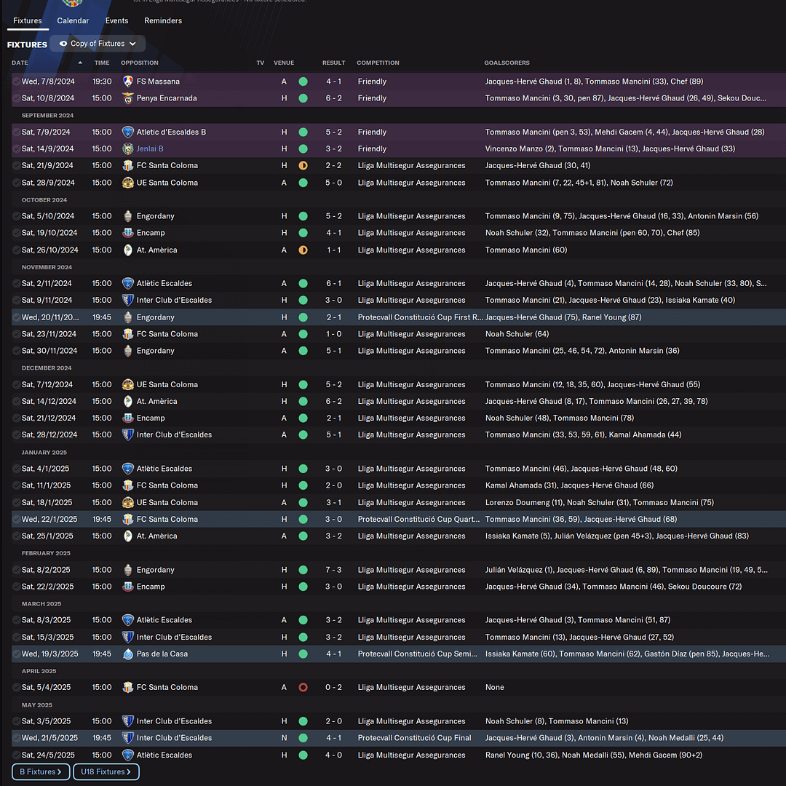Viewport: 786px width, 786px height.
Task: Toggle the check mark for Sat, 21/9/2024 fixture
Action: 16,165
